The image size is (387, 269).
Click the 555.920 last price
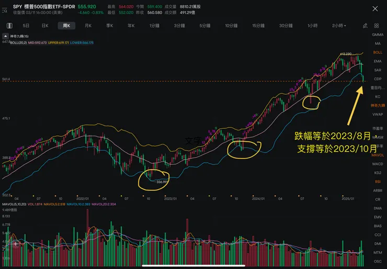pos(87,7)
